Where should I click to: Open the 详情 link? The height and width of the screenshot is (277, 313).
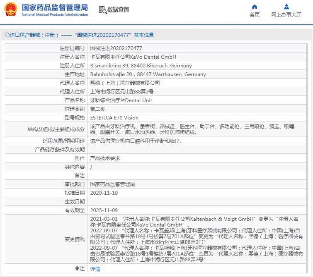(x=95, y=269)
